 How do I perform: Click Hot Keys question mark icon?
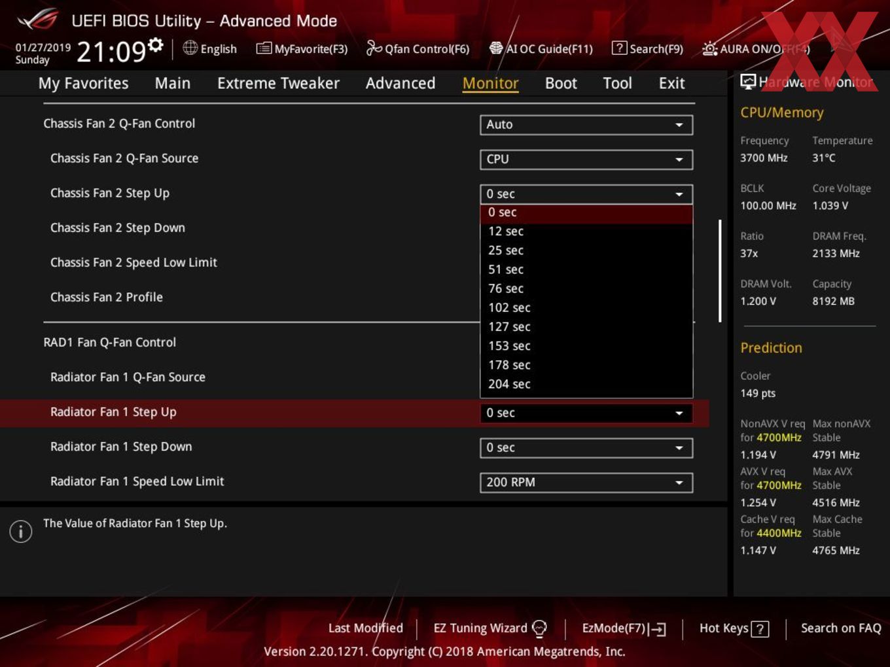point(760,629)
